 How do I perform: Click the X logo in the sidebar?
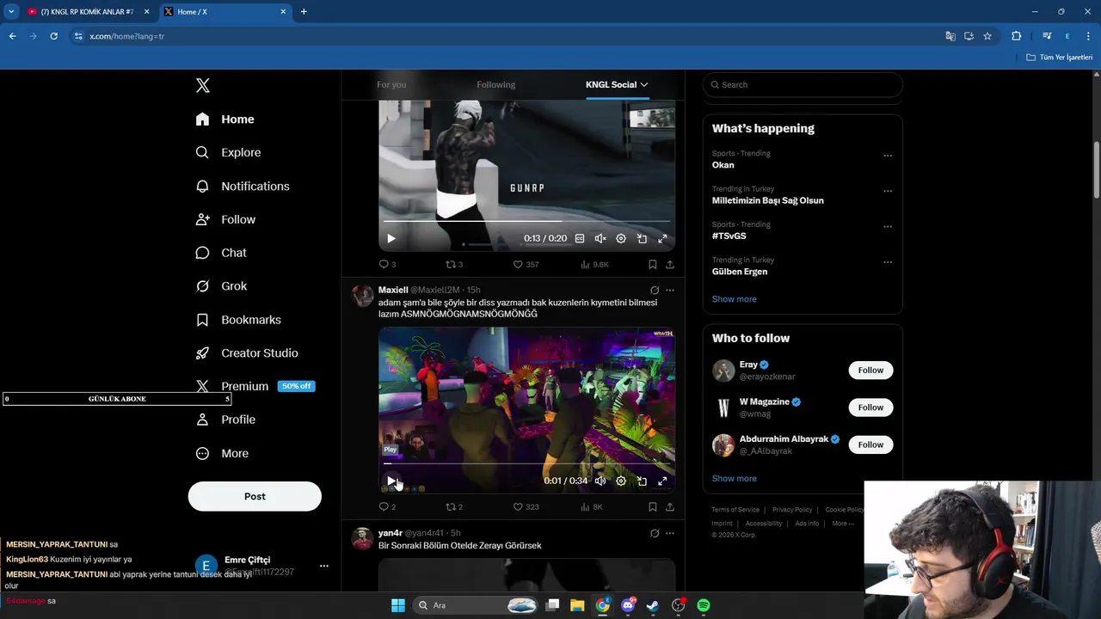tap(202, 85)
